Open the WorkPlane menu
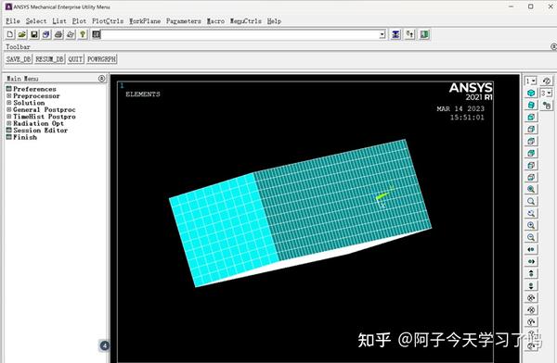Image resolution: width=557 pixels, height=363 pixels. [x=145, y=21]
